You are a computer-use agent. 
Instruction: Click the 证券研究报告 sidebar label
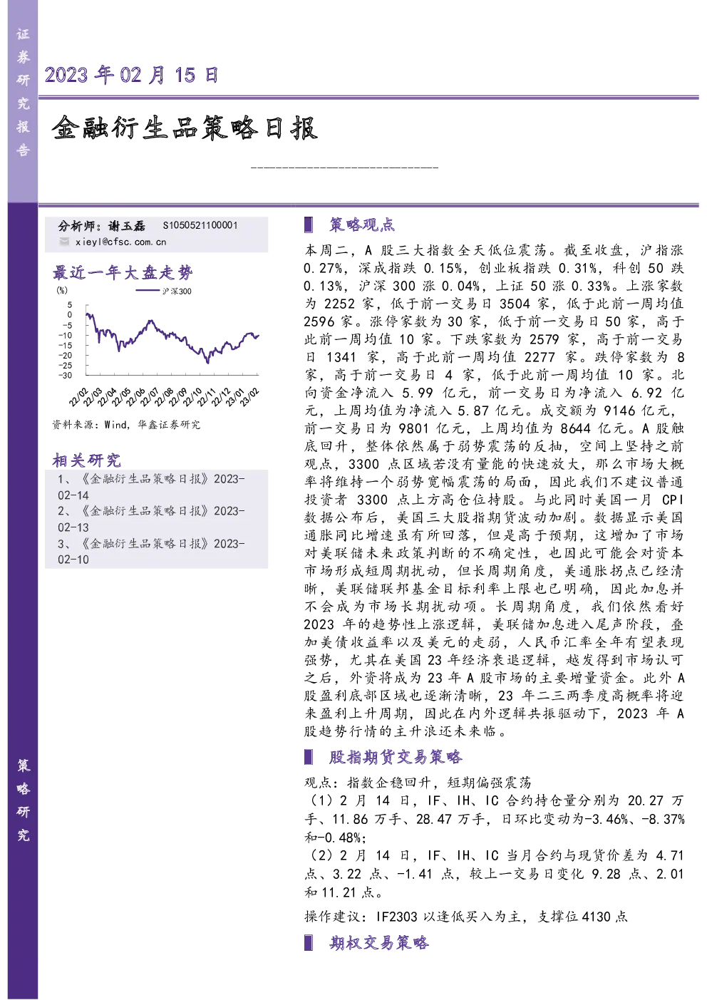click(23, 92)
